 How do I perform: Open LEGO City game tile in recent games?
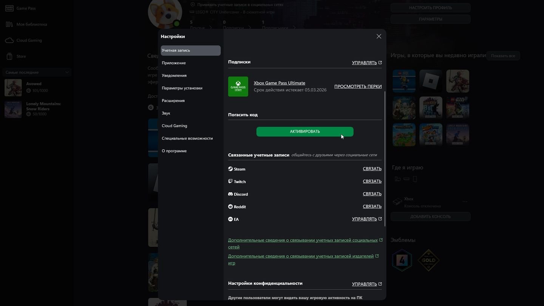(x=404, y=81)
